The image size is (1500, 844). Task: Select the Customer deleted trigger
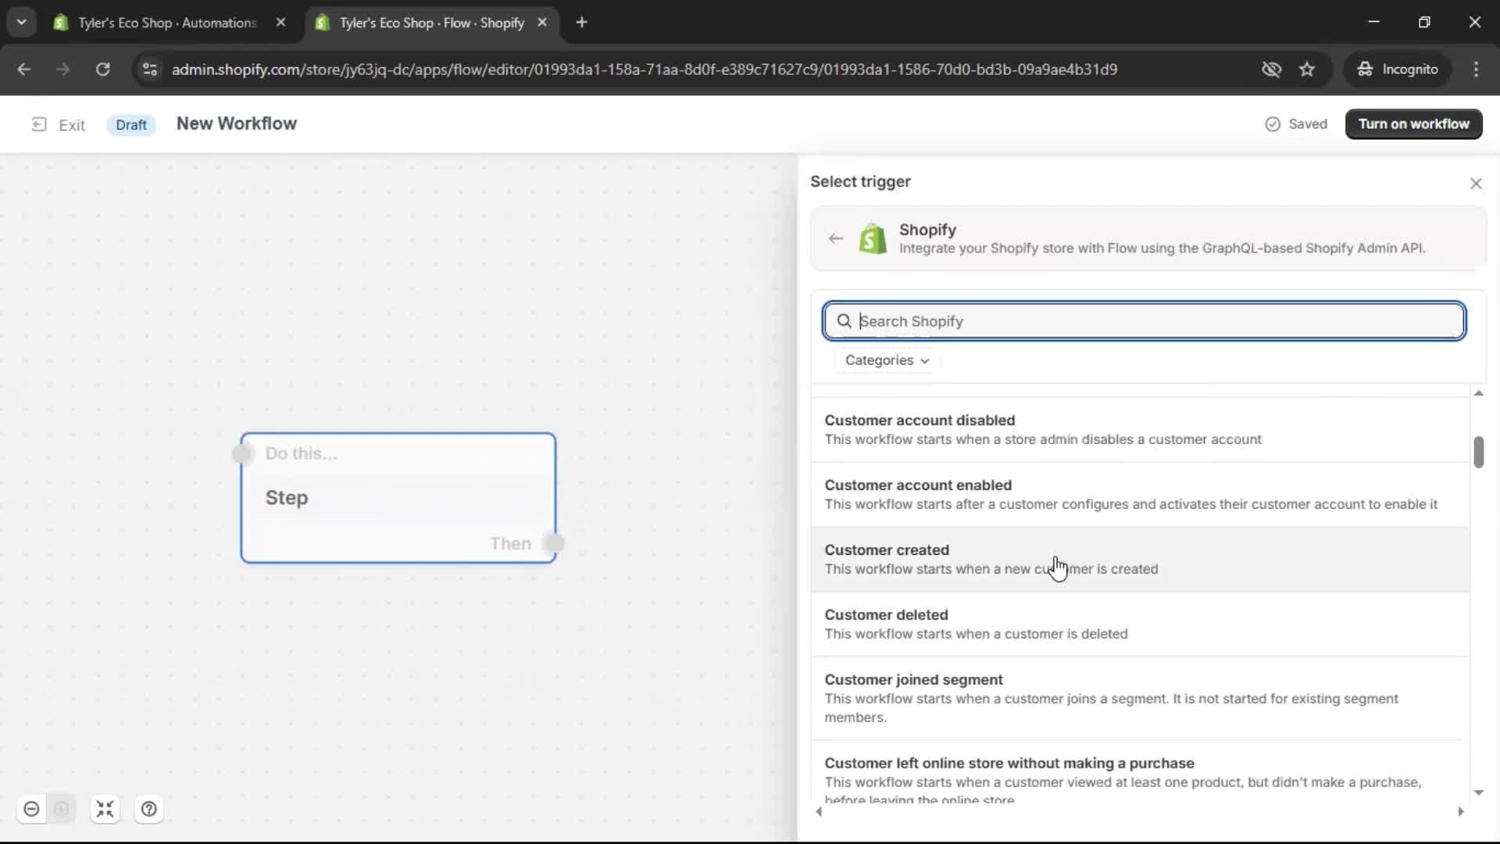click(977, 623)
